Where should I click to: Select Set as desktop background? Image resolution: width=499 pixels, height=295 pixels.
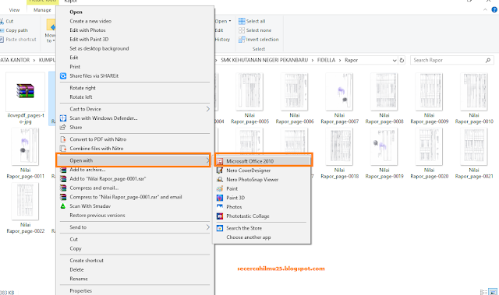[x=99, y=48]
